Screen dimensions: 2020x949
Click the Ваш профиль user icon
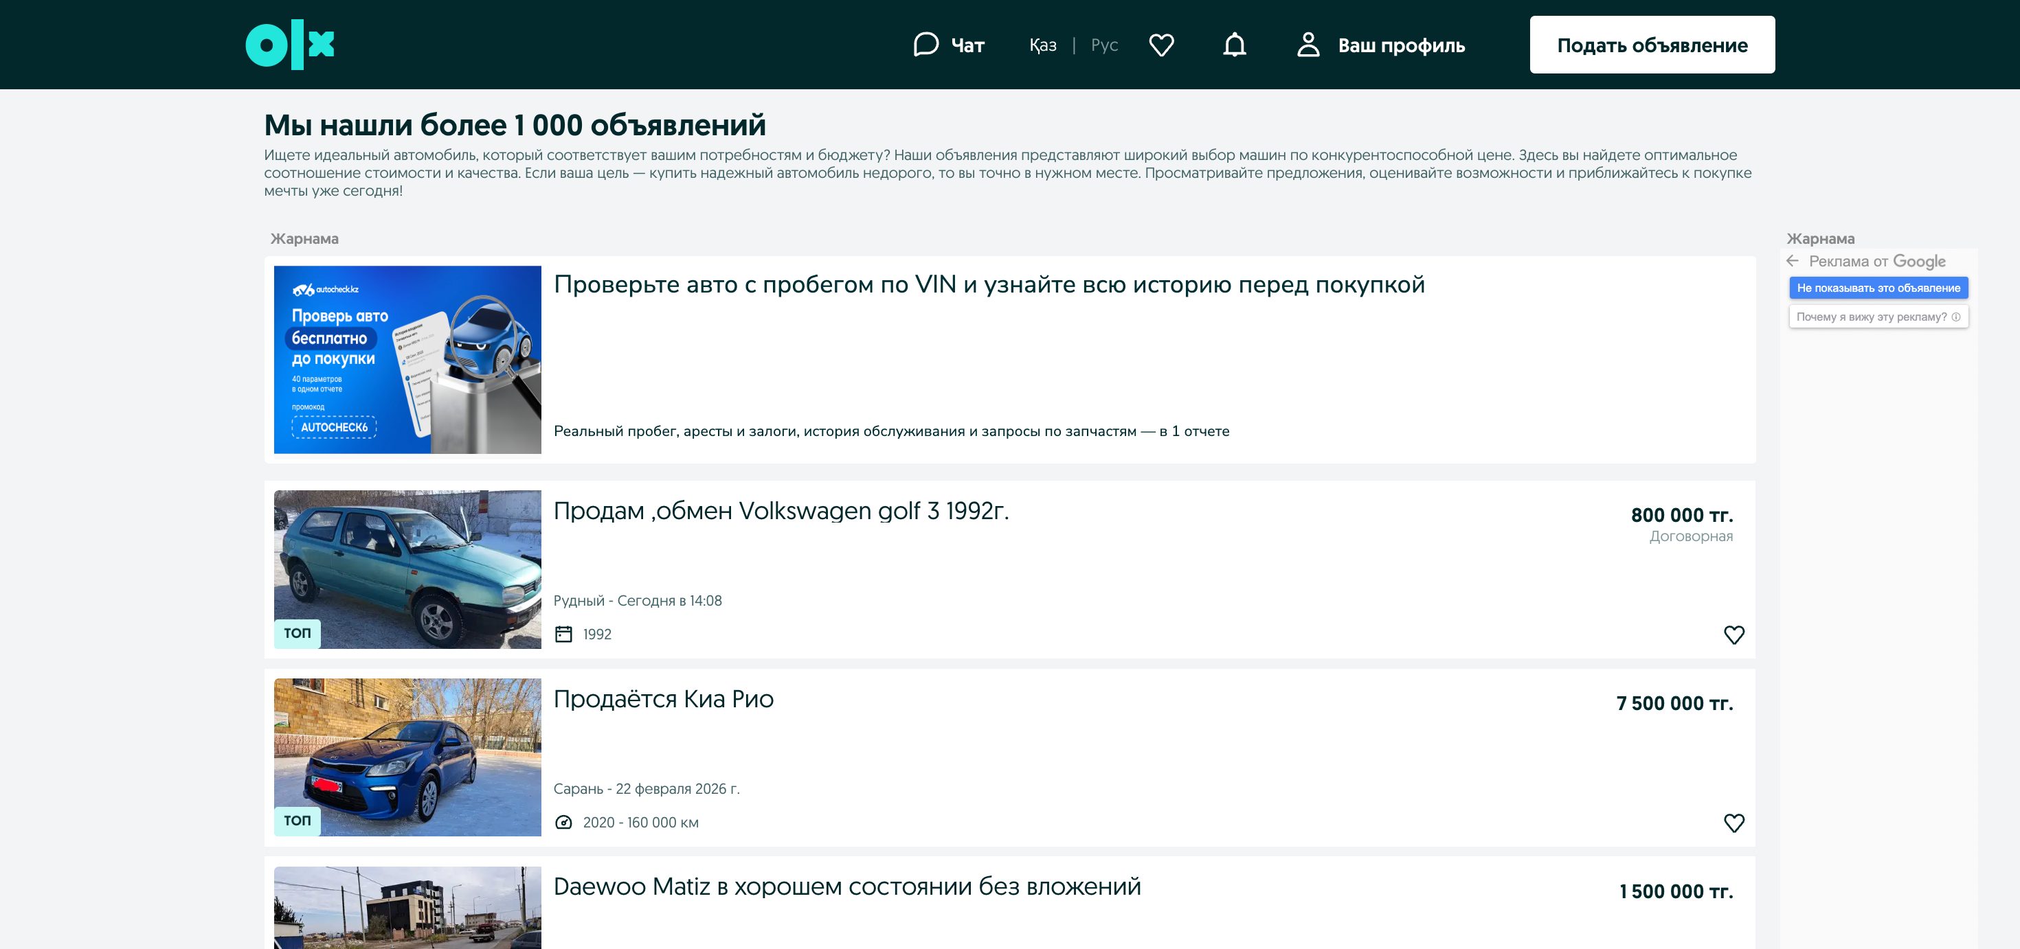[1308, 45]
